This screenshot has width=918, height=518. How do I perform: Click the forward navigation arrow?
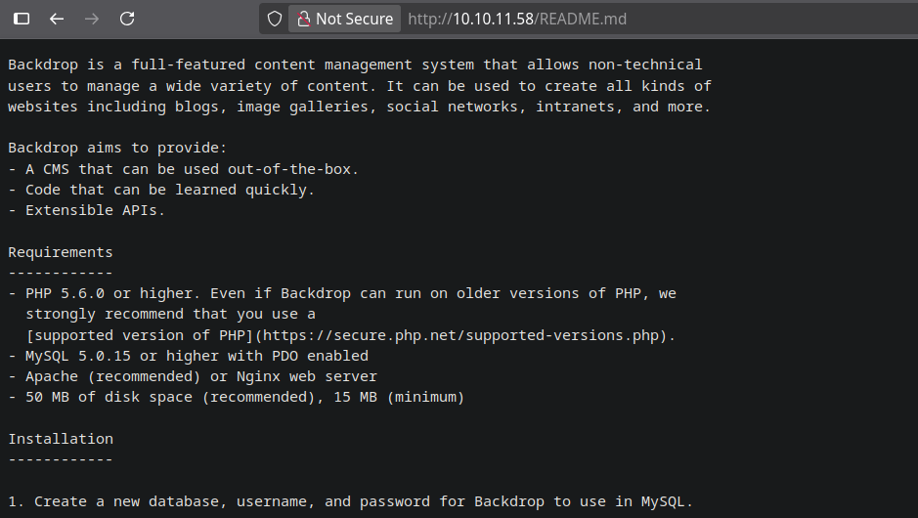pos(92,19)
